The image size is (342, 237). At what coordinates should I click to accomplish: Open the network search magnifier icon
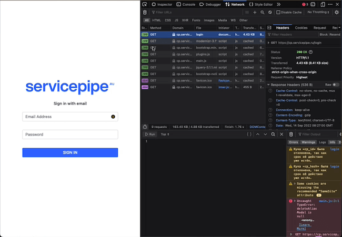tap(263, 13)
